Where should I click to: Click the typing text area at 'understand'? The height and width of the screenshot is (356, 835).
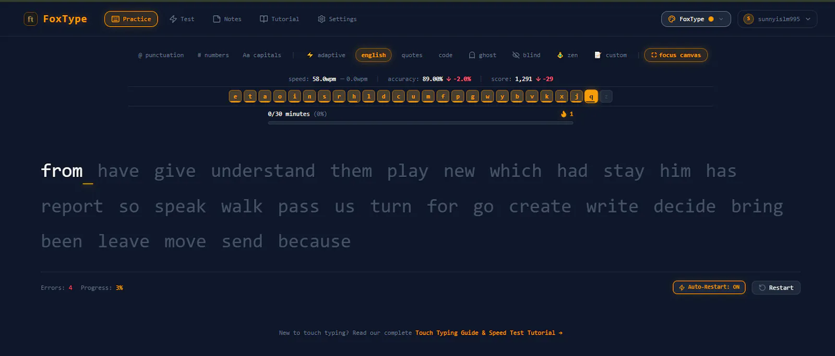point(263,171)
